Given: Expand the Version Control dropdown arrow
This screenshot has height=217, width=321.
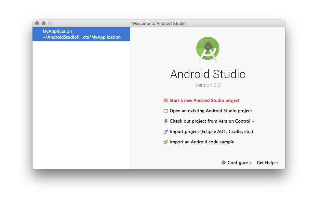Looking at the screenshot, I should (x=253, y=121).
